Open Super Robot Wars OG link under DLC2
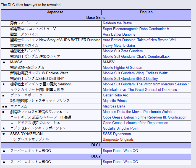Screen dimensions: 196x168 click(120, 162)
